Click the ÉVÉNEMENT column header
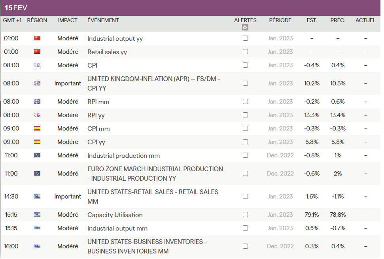Viewport: 384px width, 259px height. [x=103, y=20]
